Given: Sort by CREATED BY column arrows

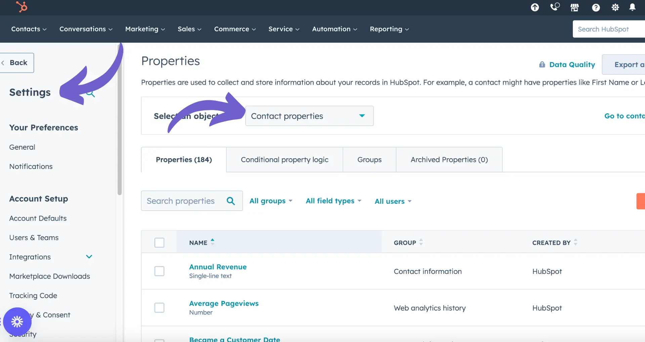Looking at the screenshot, I should coord(575,242).
